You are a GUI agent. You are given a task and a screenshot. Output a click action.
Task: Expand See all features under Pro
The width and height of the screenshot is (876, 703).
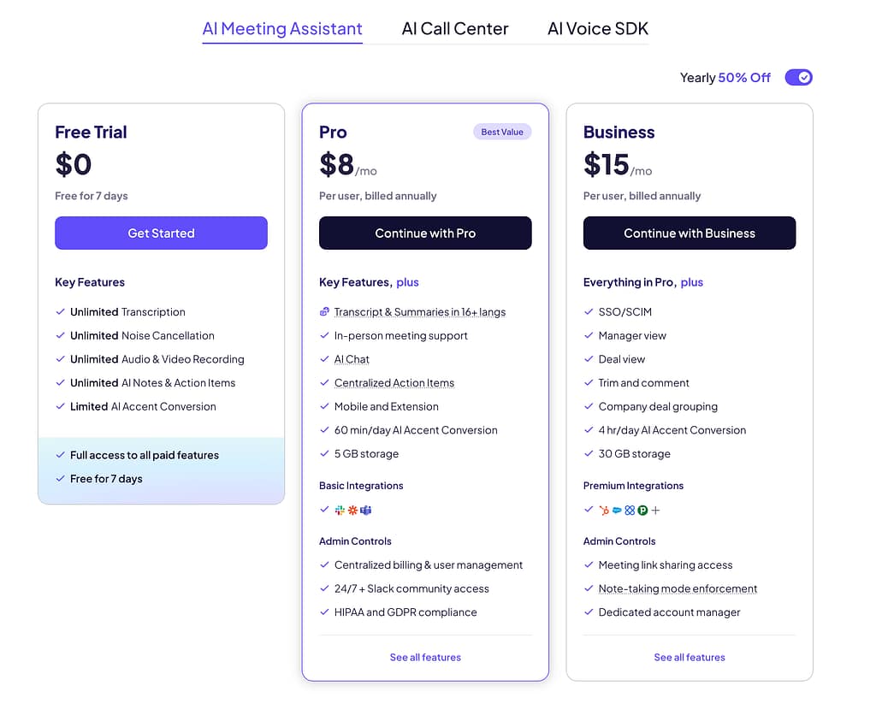point(425,657)
